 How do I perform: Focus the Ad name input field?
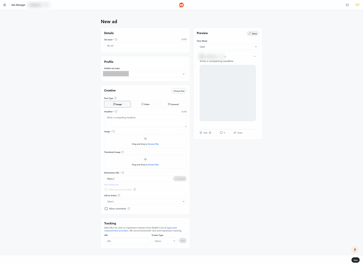tap(146, 46)
